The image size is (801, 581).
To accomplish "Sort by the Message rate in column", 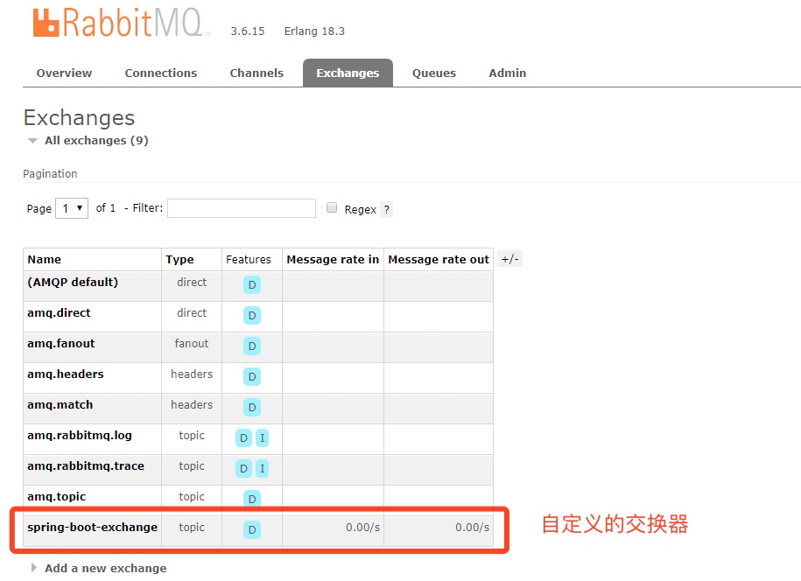I will pos(333,259).
